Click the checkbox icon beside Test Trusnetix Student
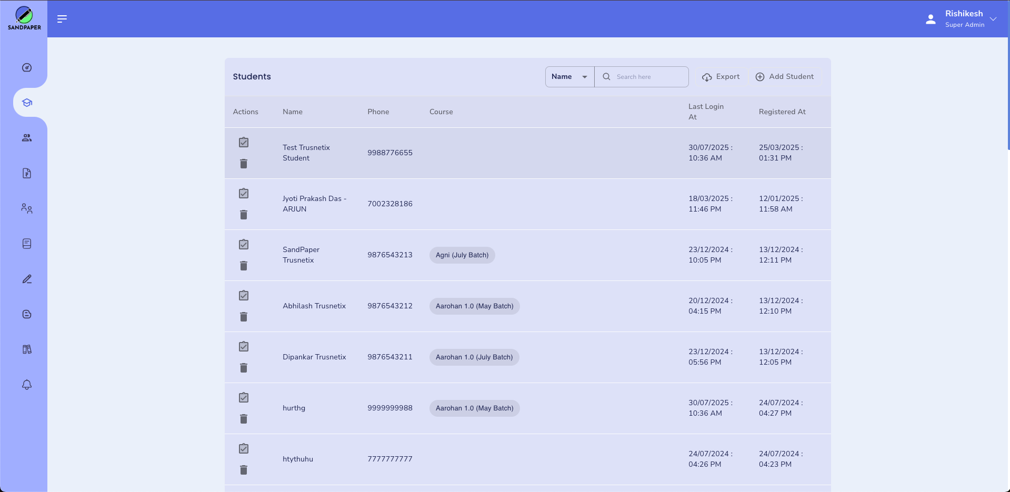The image size is (1010, 492). (243, 142)
